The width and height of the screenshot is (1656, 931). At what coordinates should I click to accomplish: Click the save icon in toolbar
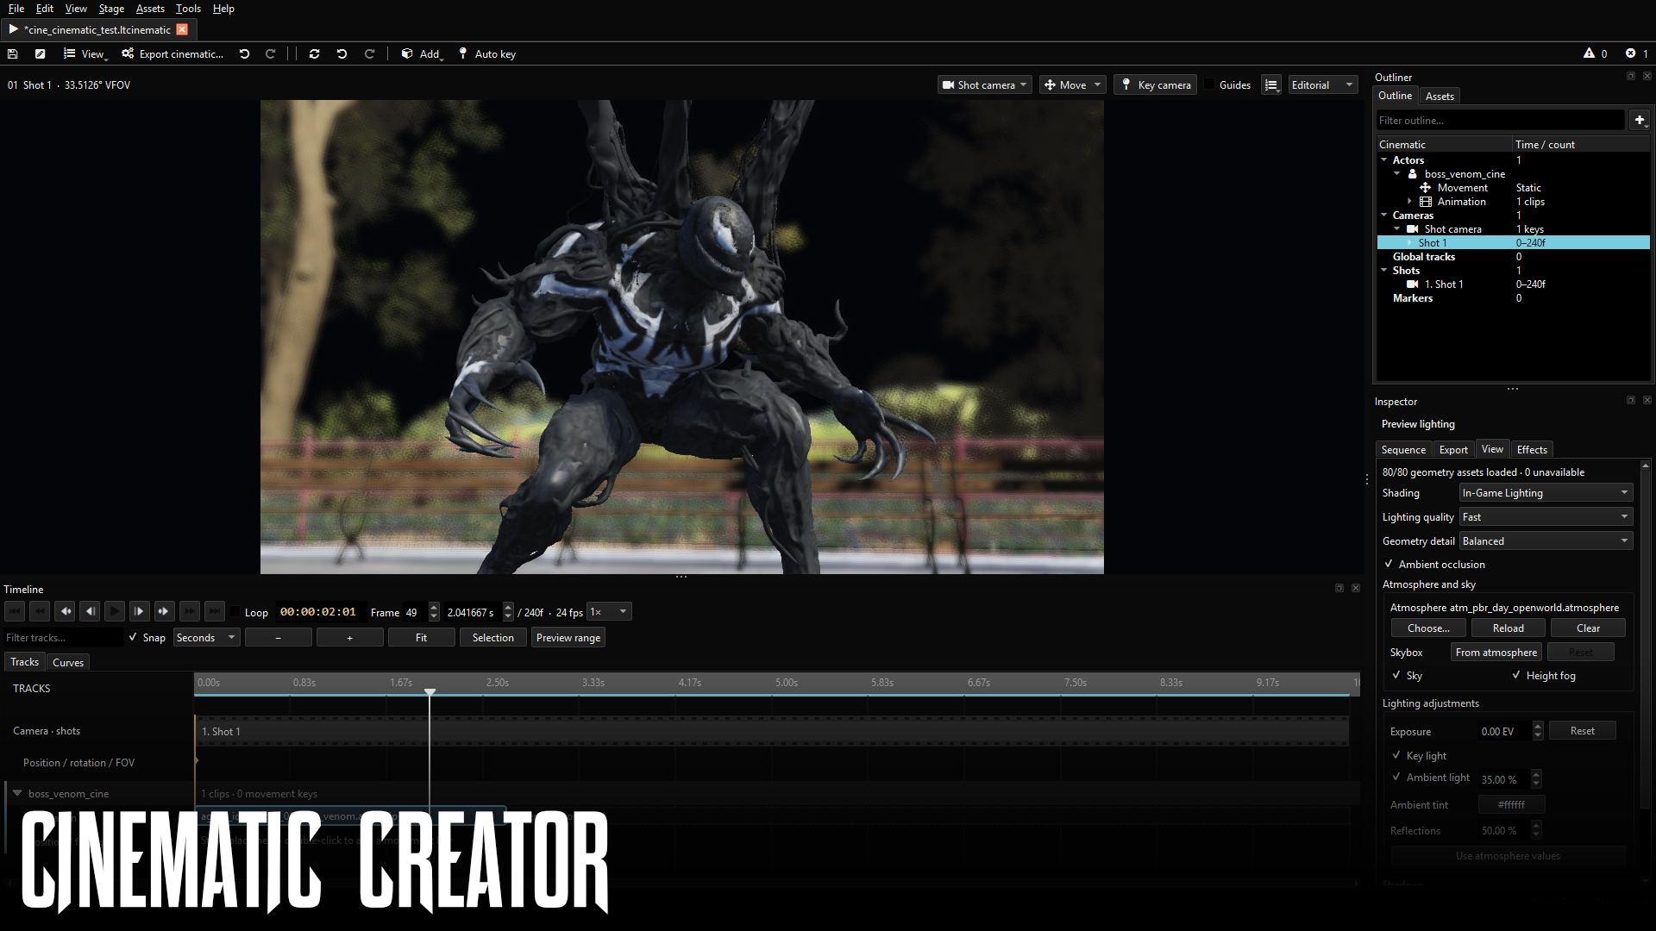coord(12,53)
